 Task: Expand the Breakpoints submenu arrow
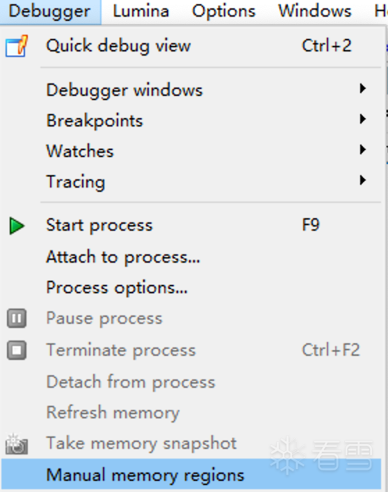point(362,120)
